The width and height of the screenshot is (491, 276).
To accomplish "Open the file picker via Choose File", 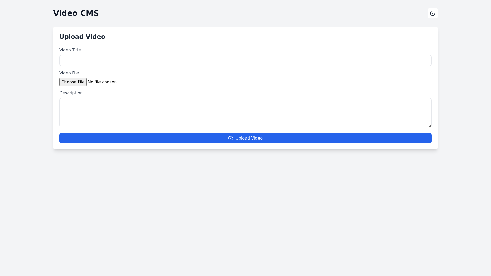I will coord(73,82).
